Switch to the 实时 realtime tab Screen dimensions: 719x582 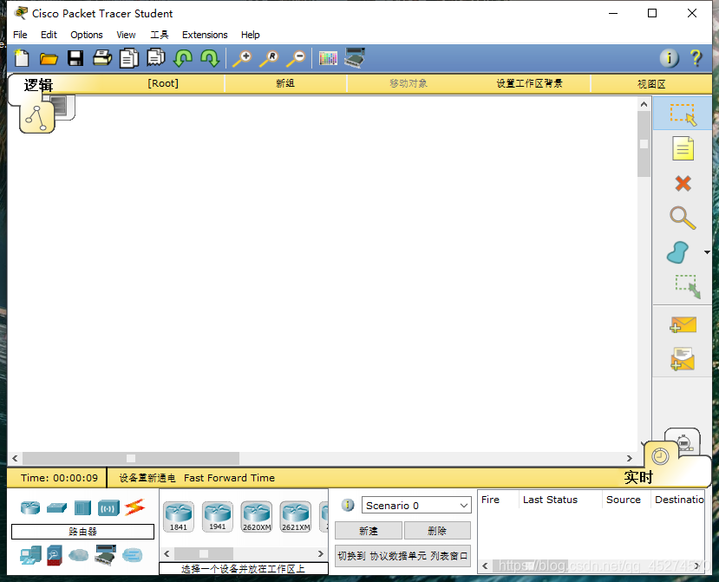pyautogui.click(x=637, y=477)
